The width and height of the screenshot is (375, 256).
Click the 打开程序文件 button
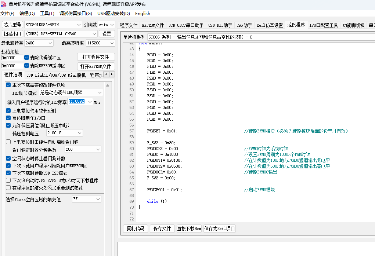pos(96,57)
